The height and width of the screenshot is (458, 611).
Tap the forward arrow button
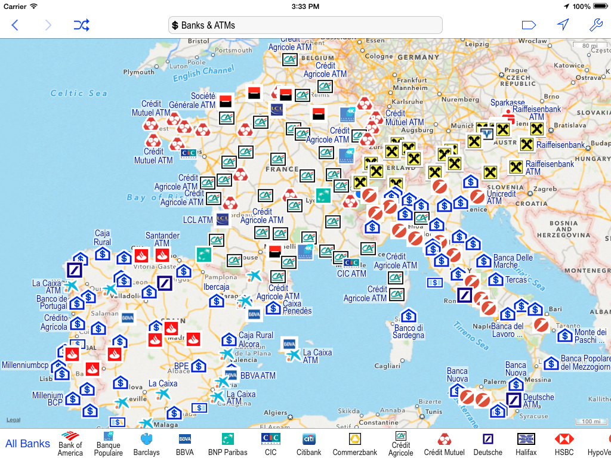pyautogui.click(x=48, y=25)
